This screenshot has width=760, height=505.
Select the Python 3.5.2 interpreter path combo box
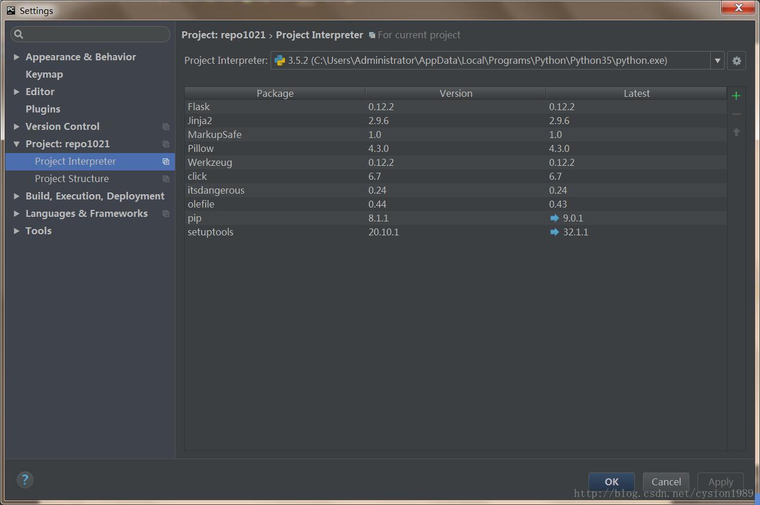[x=497, y=60]
